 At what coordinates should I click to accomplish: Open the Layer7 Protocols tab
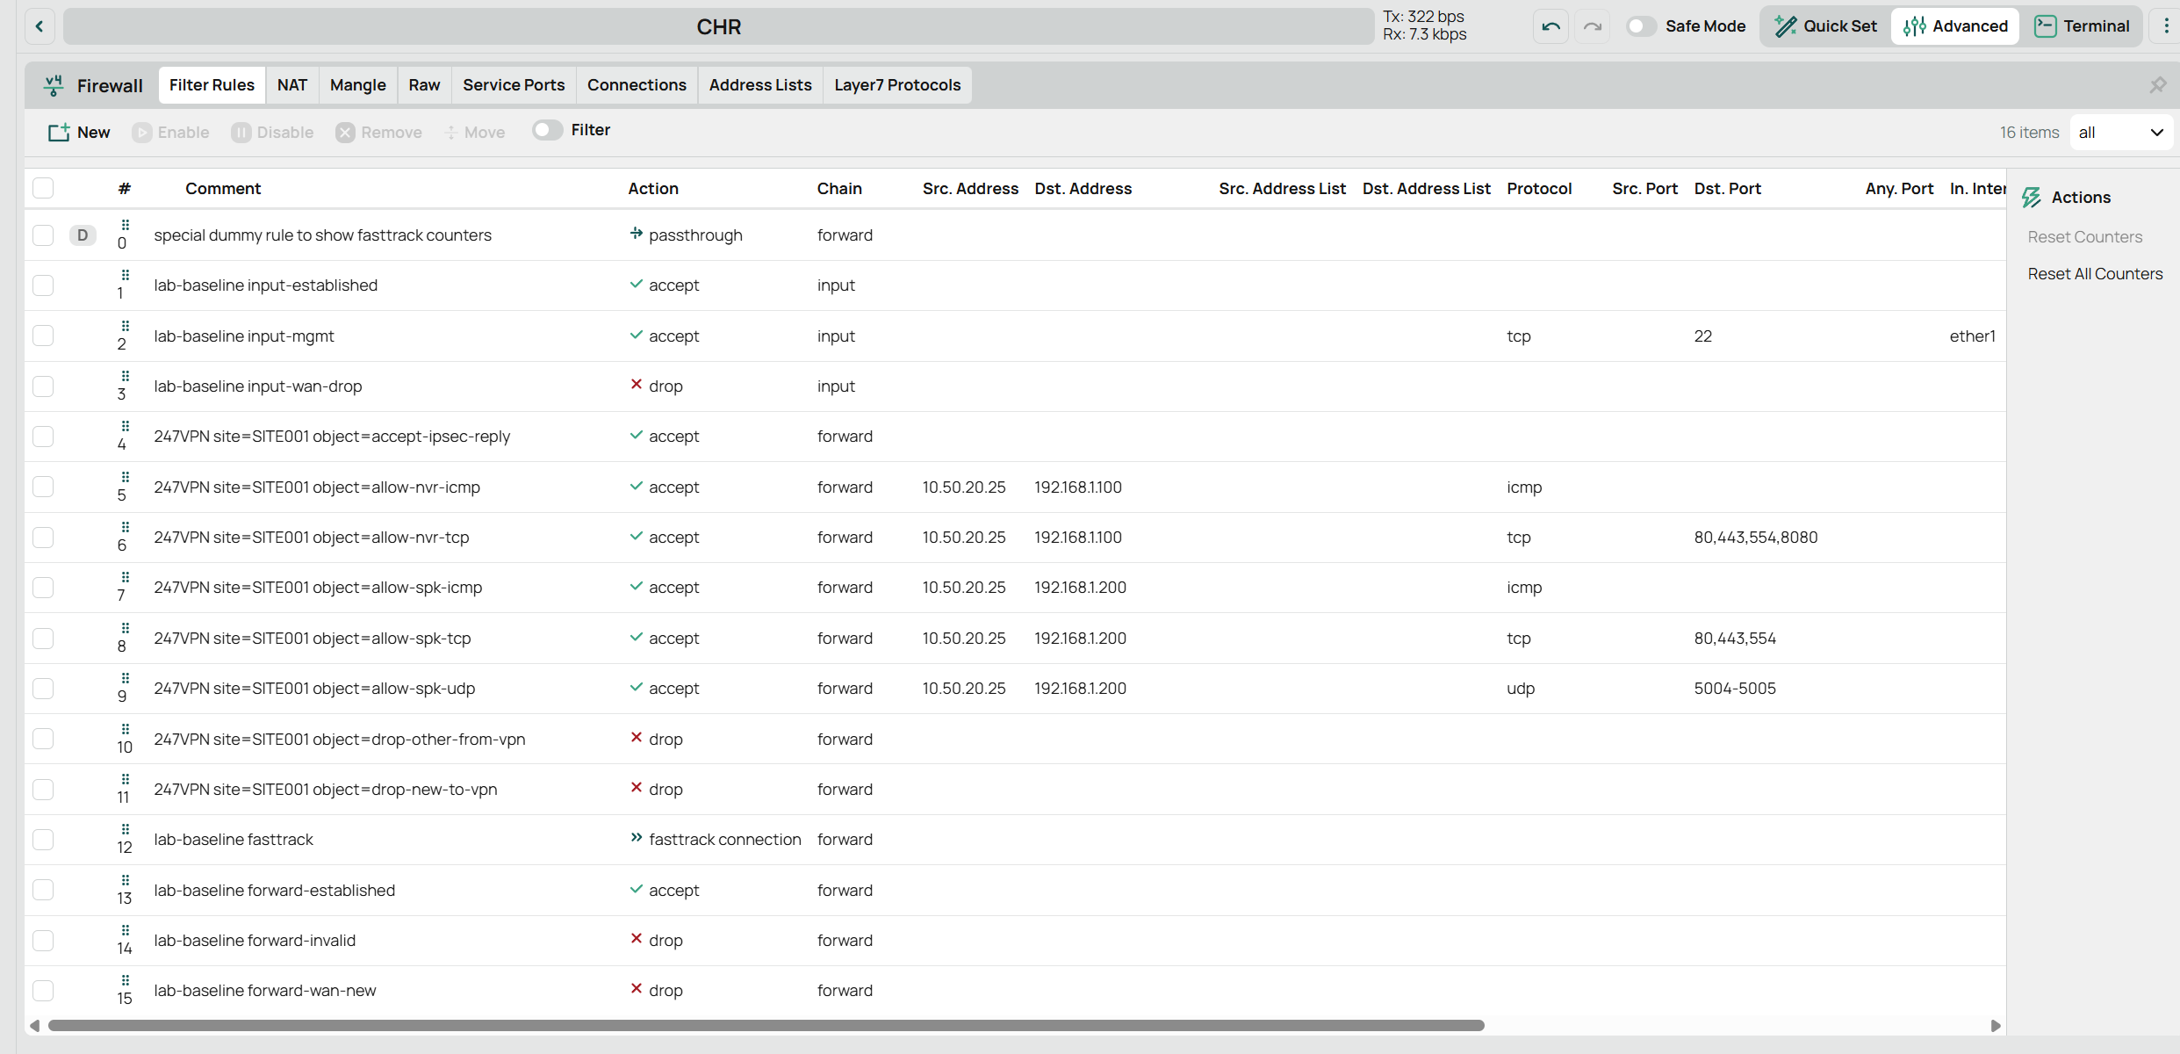pyautogui.click(x=897, y=85)
